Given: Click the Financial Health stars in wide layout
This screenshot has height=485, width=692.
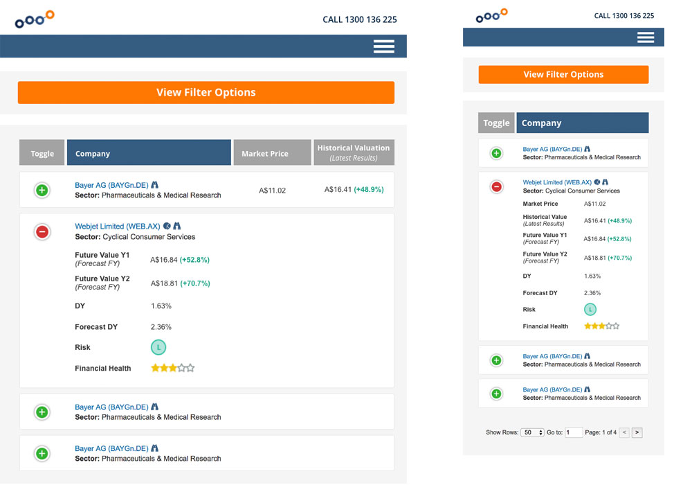Looking at the screenshot, I should 172,368.
